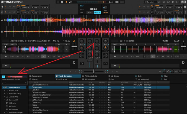This screenshot has height=114, width=187.
Task: Click CUE button on Deck A
Action: (x=12, y=56)
